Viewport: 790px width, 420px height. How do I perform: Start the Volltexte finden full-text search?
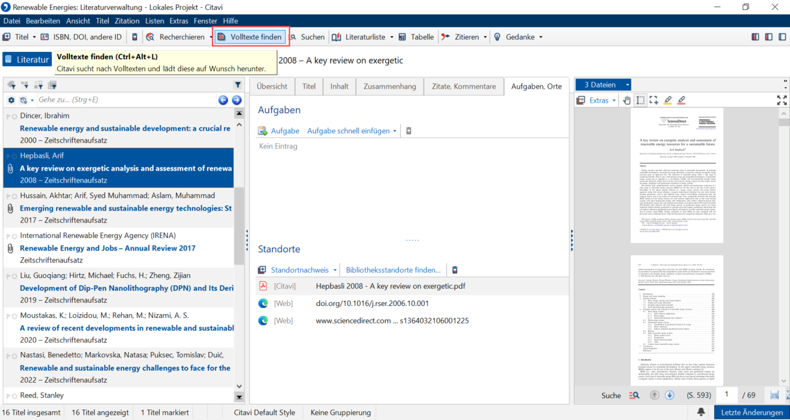tap(250, 37)
